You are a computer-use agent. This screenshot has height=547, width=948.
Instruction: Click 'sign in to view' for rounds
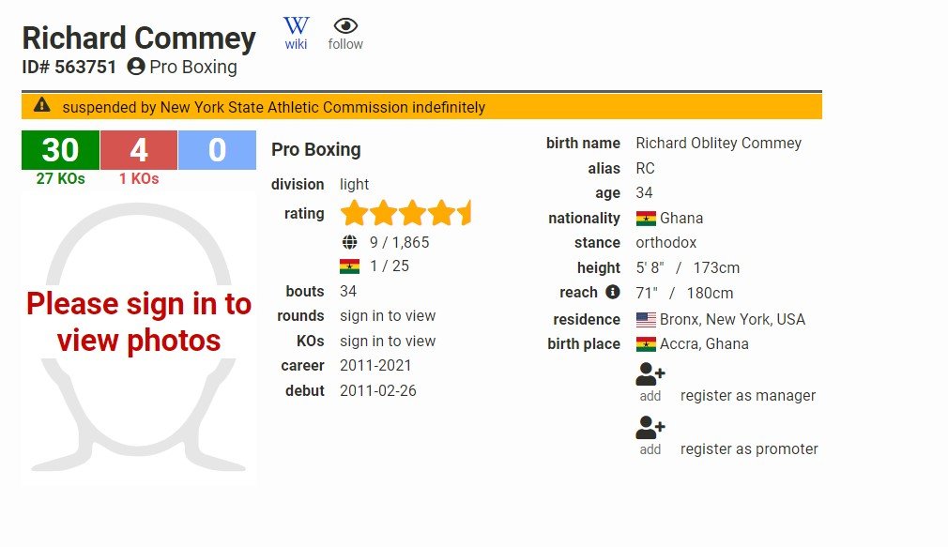point(388,316)
